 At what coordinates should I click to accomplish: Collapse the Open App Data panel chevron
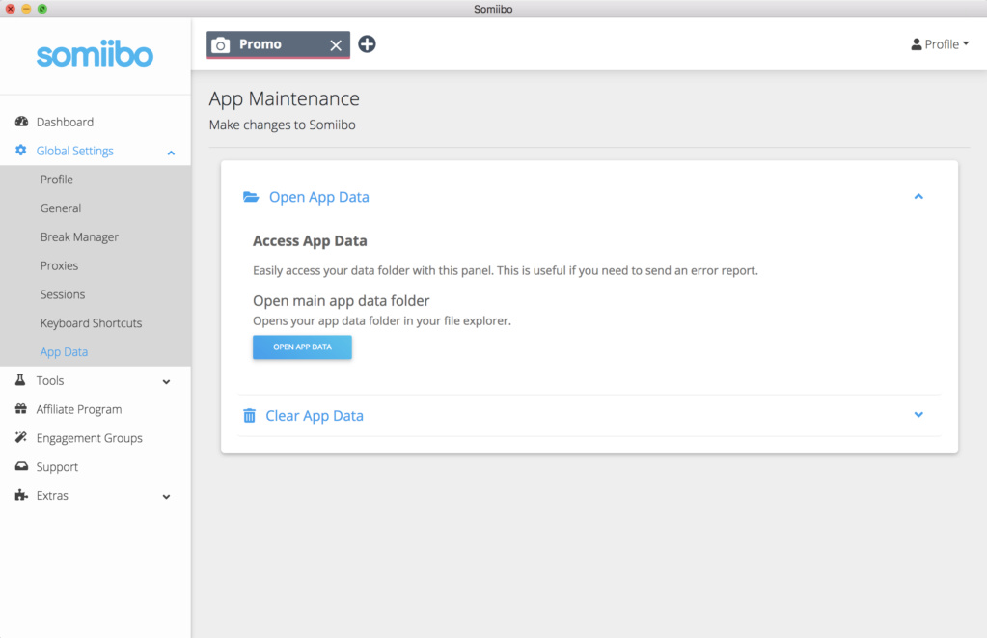pyautogui.click(x=918, y=197)
